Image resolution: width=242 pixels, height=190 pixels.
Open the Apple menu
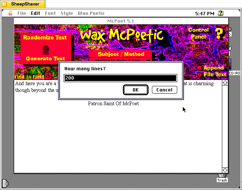(x=10, y=13)
